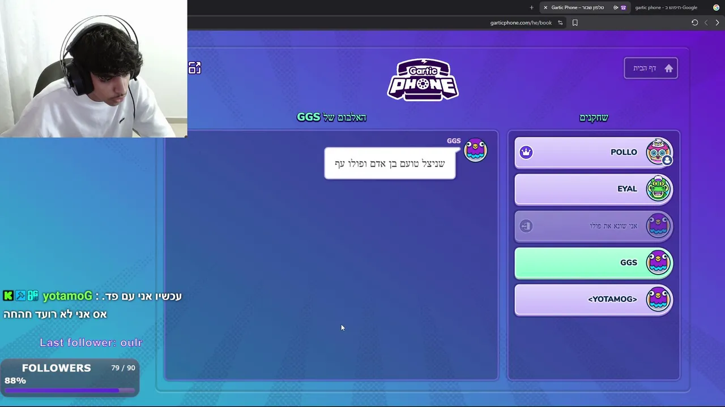Image resolution: width=725 pixels, height=407 pixels.
Task: Click the crown host icon on POLLO's row
Action: 526,152
